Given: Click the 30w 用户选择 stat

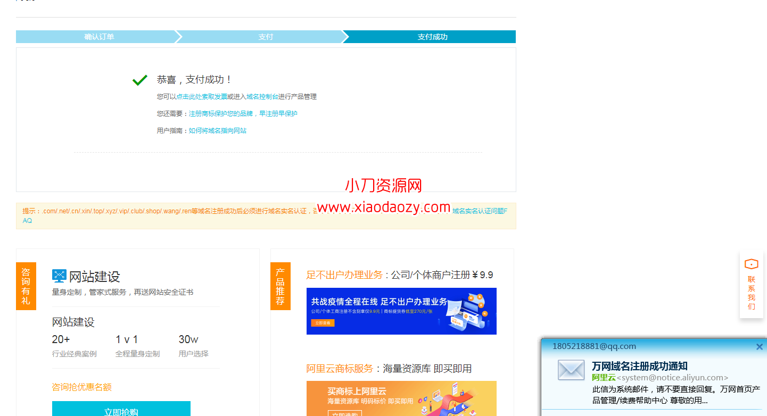Looking at the screenshot, I should click(194, 346).
